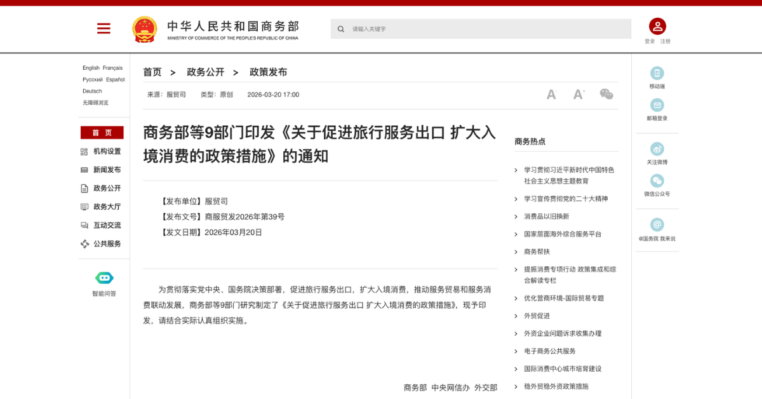
Task: Select 新闻发布 in the left sidebar
Action: pyautogui.click(x=107, y=170)
